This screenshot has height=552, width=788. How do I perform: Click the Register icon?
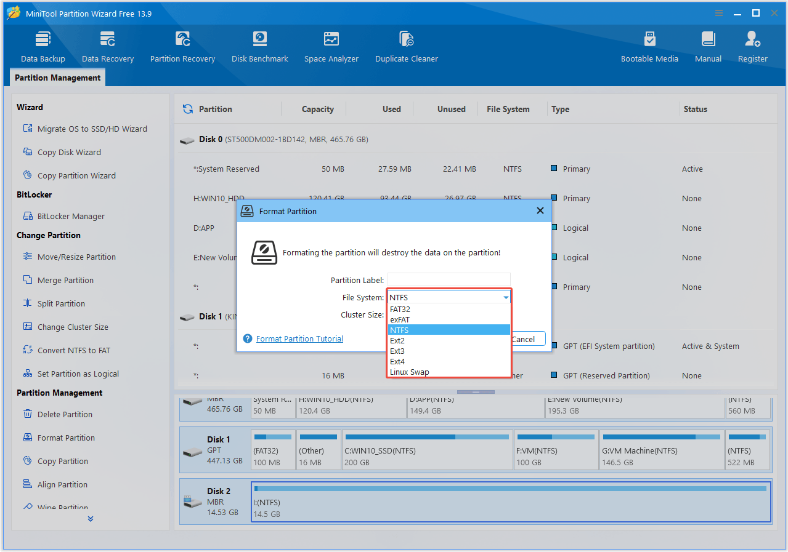click(752, 39)
